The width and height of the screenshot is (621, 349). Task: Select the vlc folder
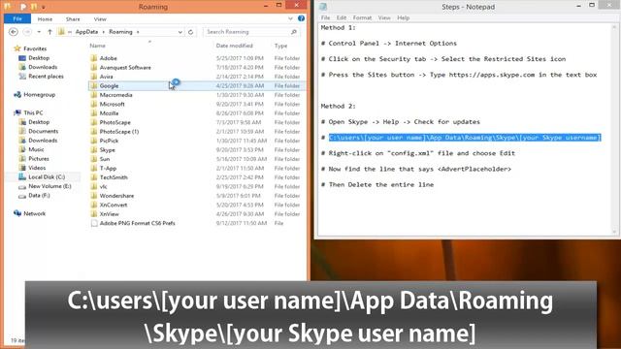point(104,186)
